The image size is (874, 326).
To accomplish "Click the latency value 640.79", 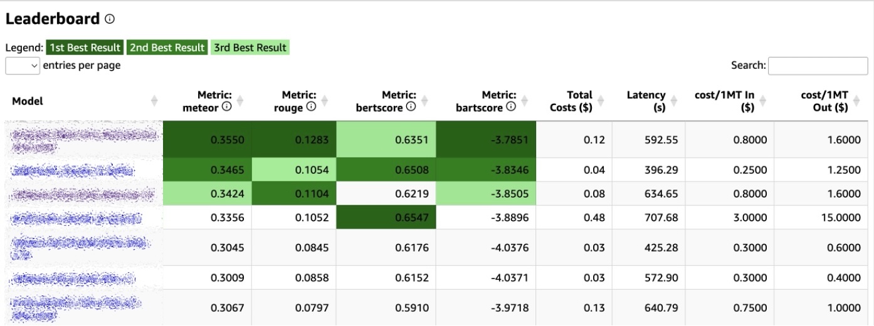I will coord(661,308).
